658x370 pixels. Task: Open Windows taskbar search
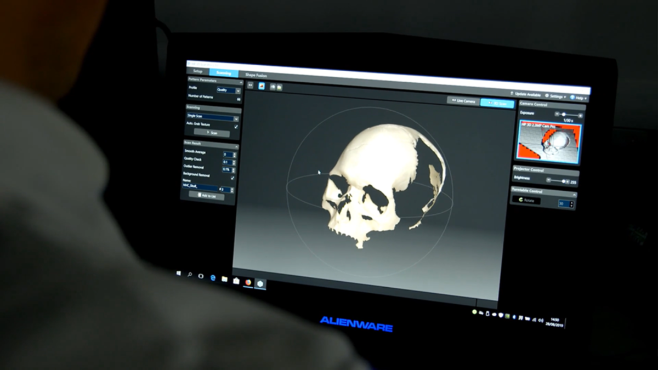(190, 274)
